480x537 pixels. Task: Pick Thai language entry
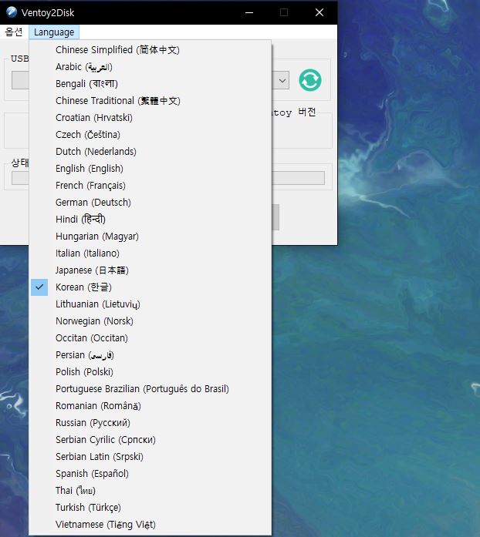pyautogui.click(x=150, y=491)
